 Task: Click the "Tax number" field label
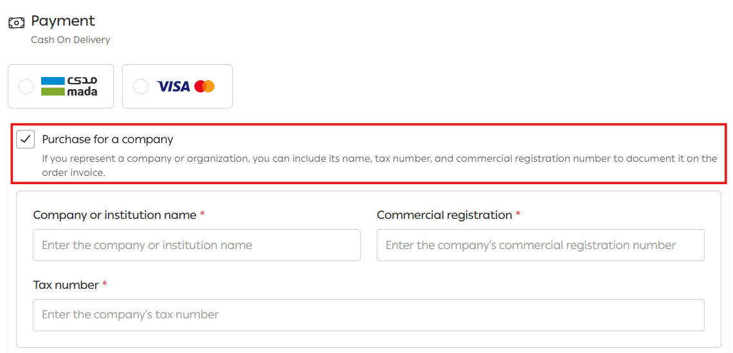coord(66,284)
